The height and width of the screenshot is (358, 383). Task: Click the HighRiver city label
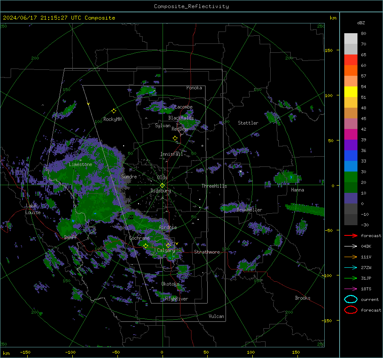tap(177, 299)
